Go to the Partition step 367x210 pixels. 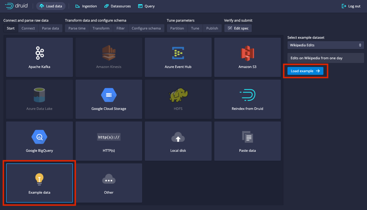pos(177,28)
